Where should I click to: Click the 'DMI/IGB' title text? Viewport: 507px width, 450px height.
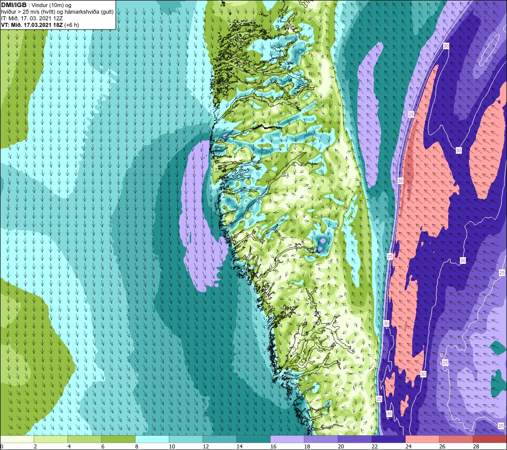click(14, 5)
